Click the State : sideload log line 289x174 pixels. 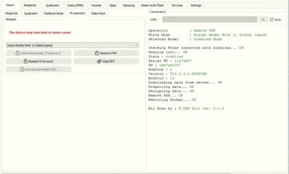pos(166,57)
